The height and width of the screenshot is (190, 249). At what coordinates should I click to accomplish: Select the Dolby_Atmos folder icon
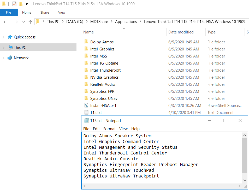[x=86, y=42]
